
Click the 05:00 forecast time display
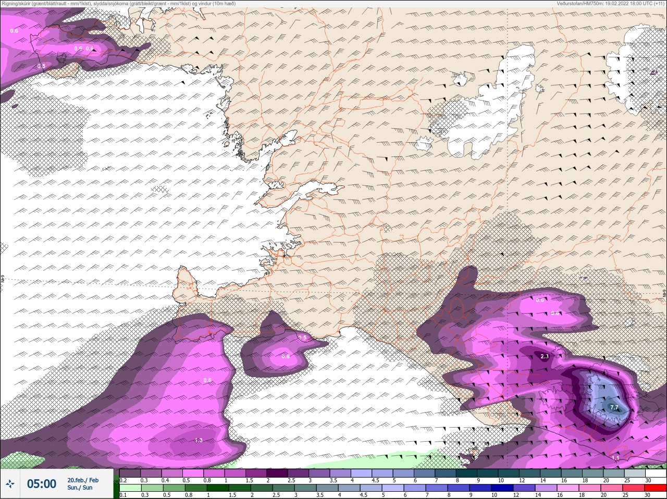[x=42, y=484]
